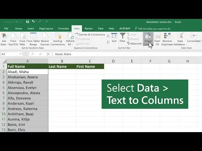Open the View tab
This screenshot has width=202, height=151.
(101, 29)
